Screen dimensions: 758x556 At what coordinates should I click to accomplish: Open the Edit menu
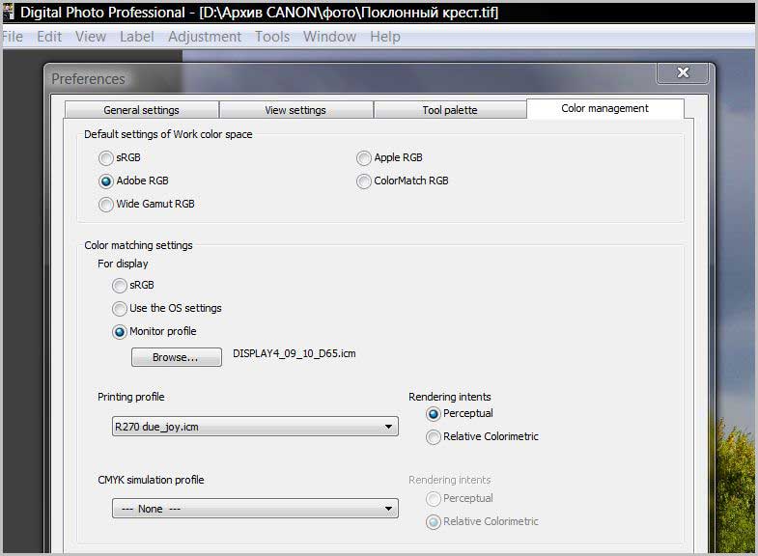coord(49,37)
